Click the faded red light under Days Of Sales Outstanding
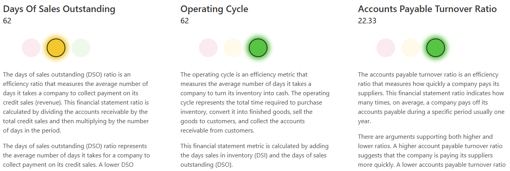Image resolution: width=510 pixels, height=171 pixels. pyautogui.click(x=31, y=48)
